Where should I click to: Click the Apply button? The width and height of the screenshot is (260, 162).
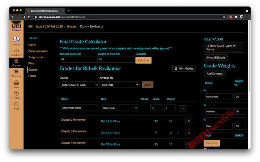(147, 85)
